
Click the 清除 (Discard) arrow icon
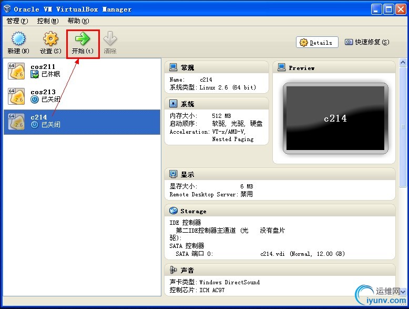click(110, 39)
